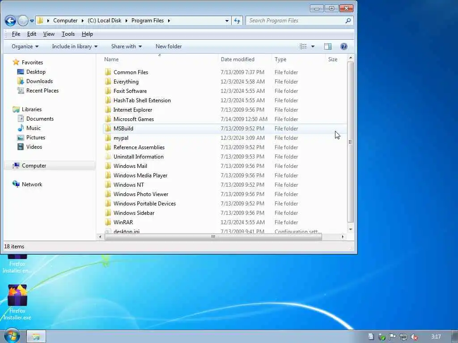The height and width of the screenshot is (343, 458).
Task: Select the Windows Portable Devices folder
Action: pyautogui.click(x=144, y=203)
